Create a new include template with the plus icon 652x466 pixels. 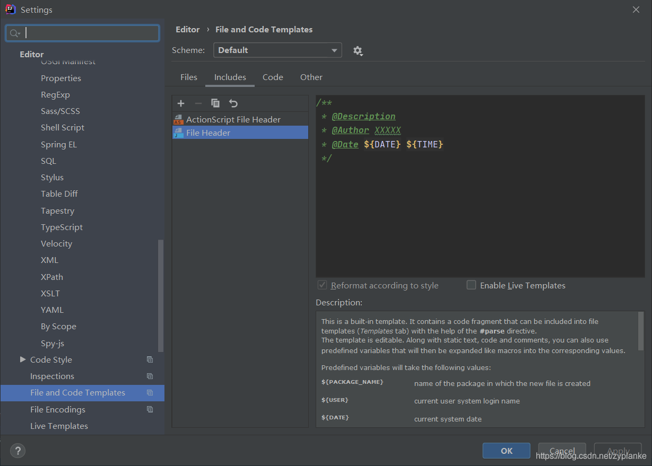(181, 103)
